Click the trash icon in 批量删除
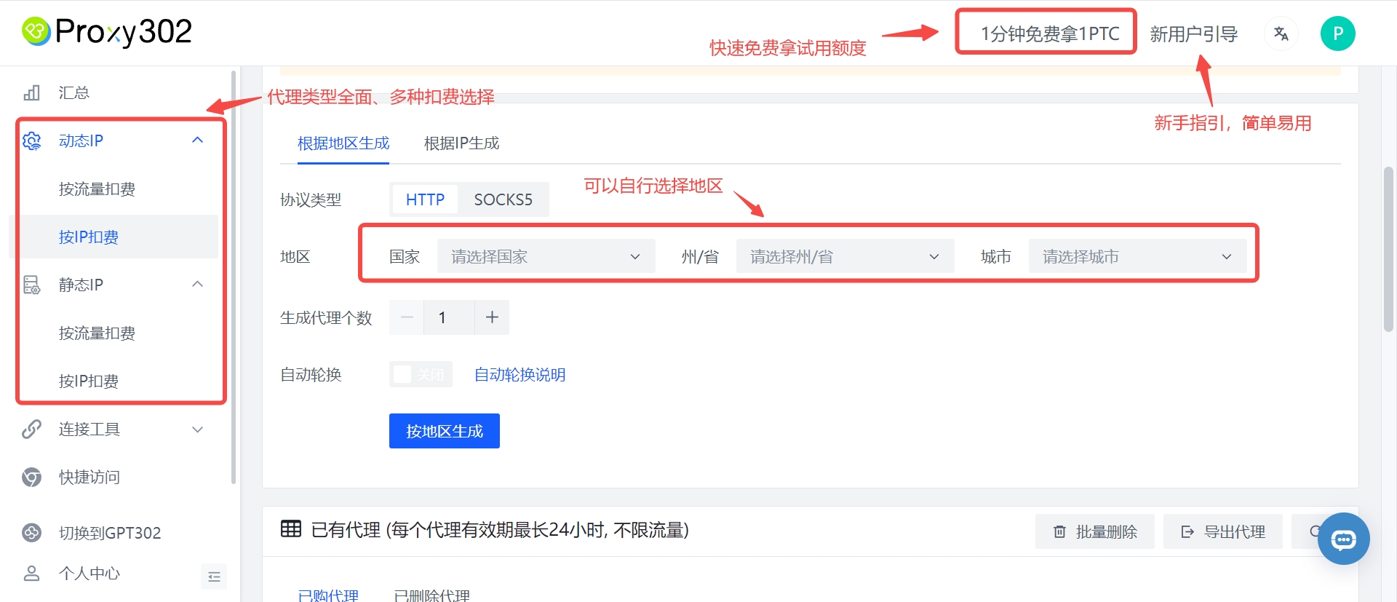The image size is (1397, 602). click(x=1059, y=531)
